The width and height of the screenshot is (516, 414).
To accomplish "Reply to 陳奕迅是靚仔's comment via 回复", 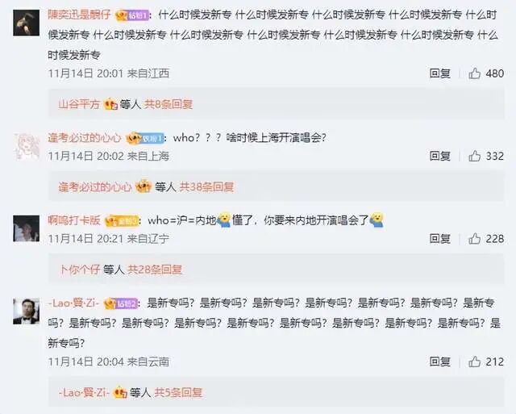I will coord(439,73).
